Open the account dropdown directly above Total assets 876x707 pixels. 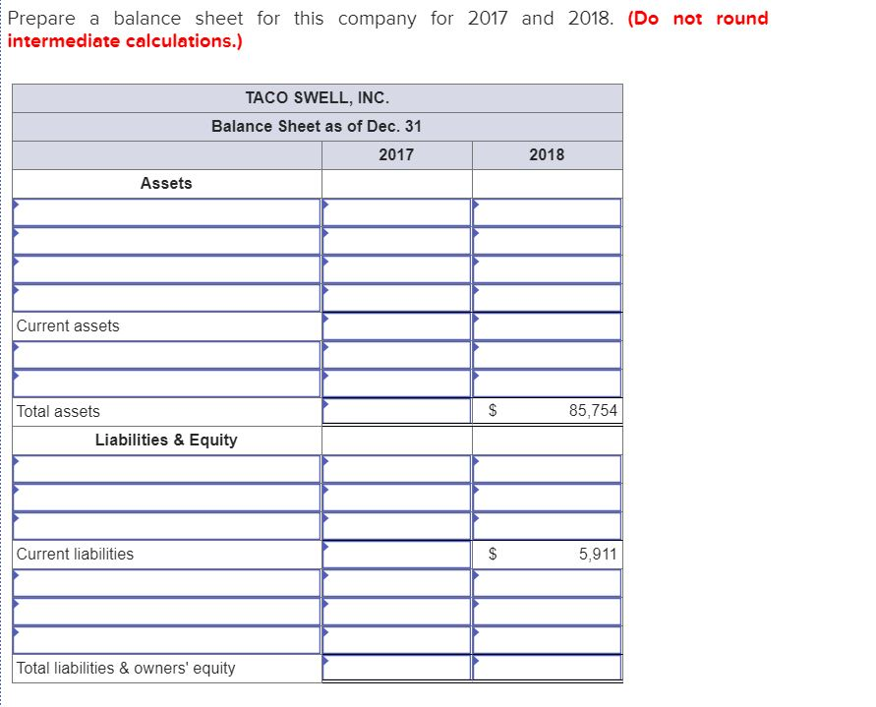click(x=166, y=383)
